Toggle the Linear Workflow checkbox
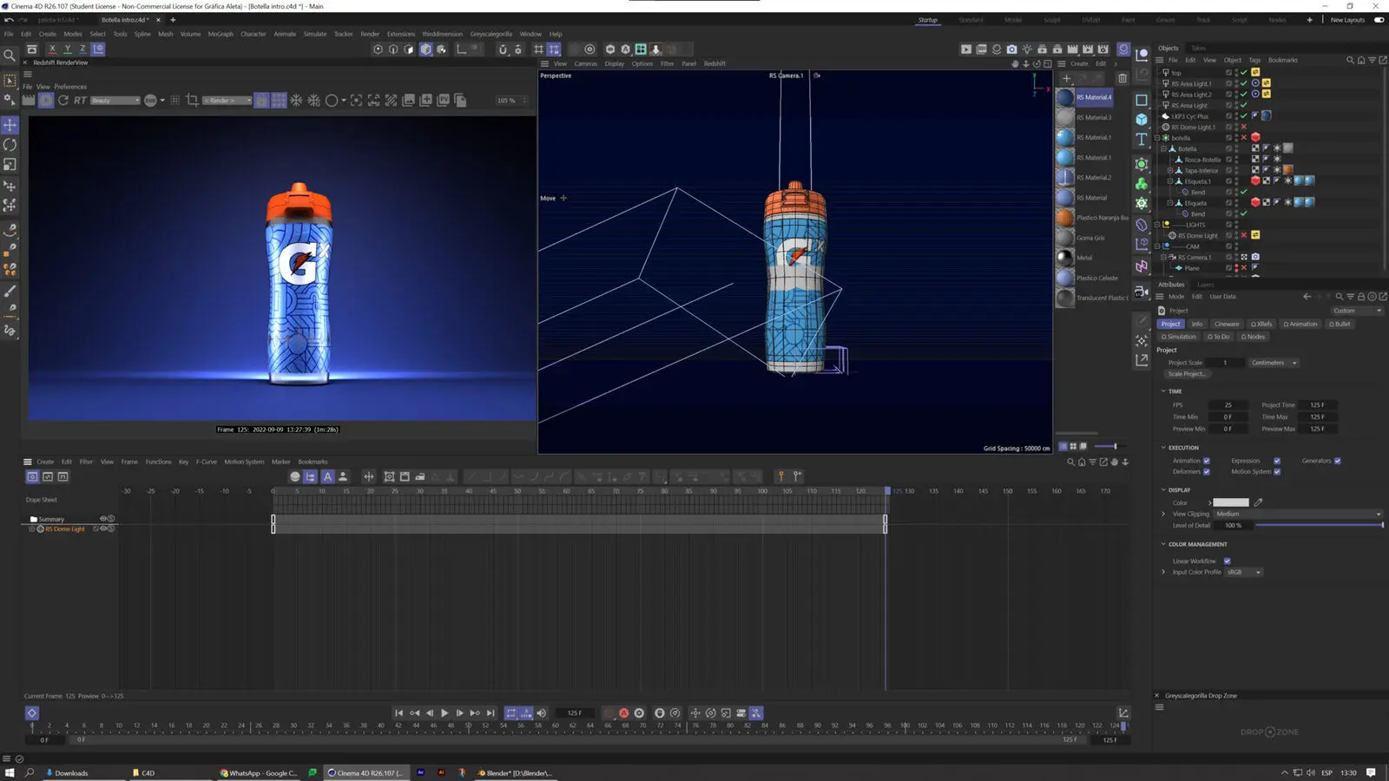Screen dimensions: 1389x781 pos(1227,561)
